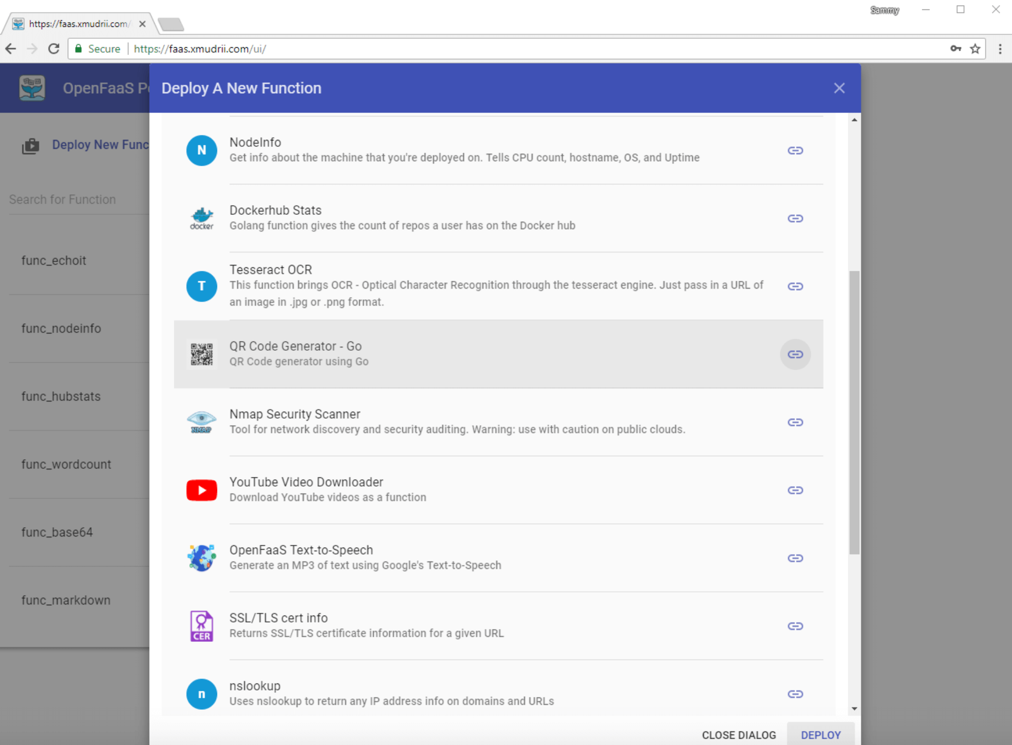This screenshot has width=1012, height=745.
Task: Click the OpenFaaS whale logo
Action: click(32, 88)
